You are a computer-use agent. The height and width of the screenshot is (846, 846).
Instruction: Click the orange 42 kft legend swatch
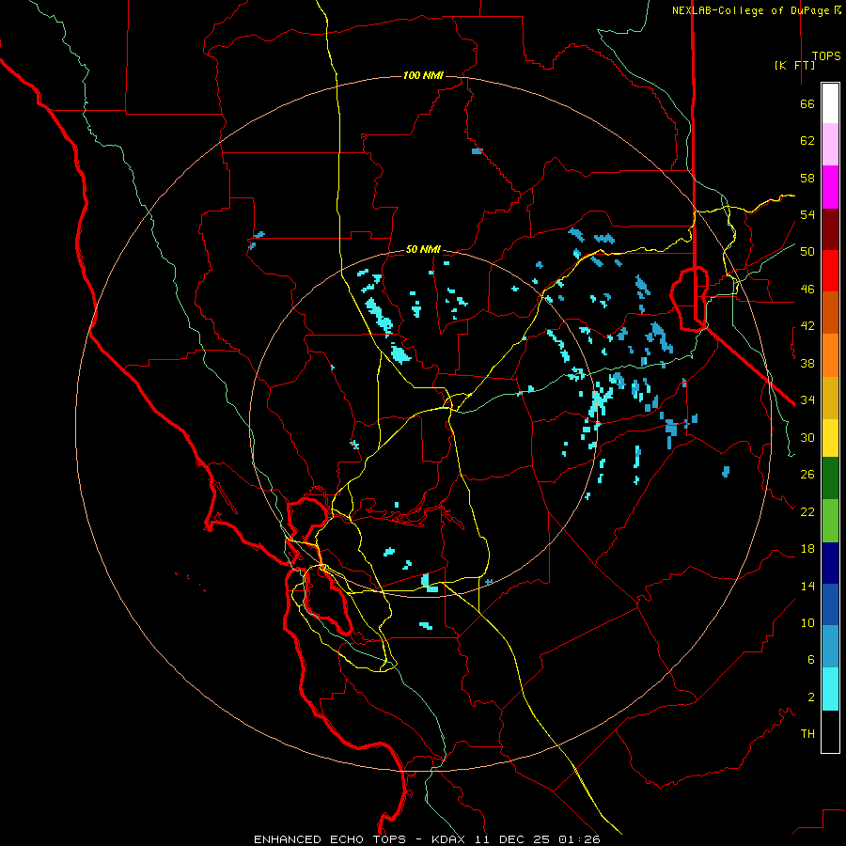tap(830, 355)
